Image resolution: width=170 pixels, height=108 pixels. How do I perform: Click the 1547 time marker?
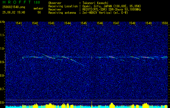[x=116, y=23]
